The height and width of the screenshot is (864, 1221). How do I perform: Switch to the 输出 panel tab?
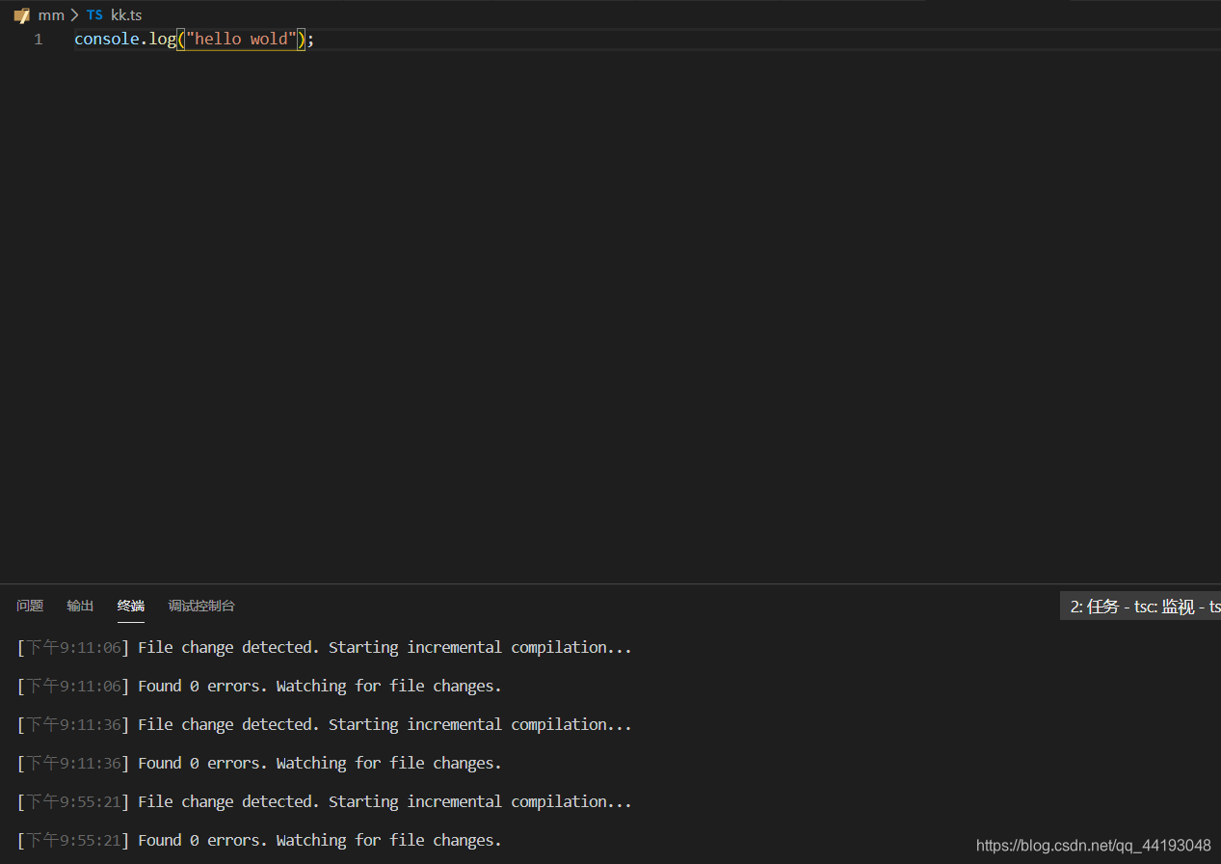coord(80,606)
